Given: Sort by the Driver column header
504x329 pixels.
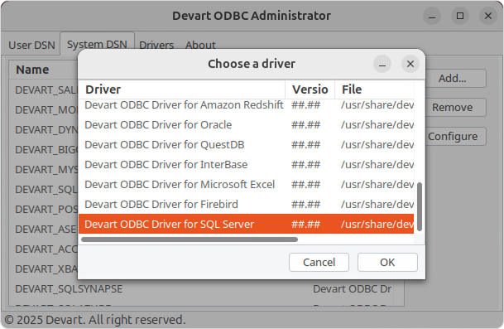Looking at the screenshot, I should click(182, 90).
